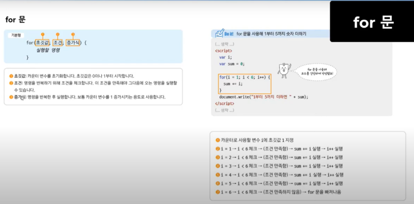This screenshot has width=414, height=204.
Task: Click the 'var sum = 0;' code line
Action: click(232, 64)
